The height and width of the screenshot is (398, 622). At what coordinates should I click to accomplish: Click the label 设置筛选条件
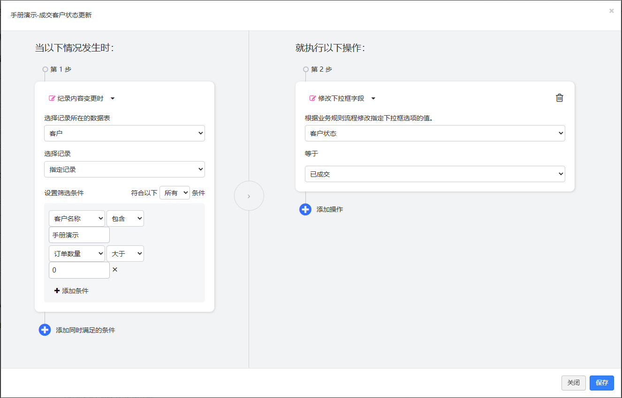[64, 193]
